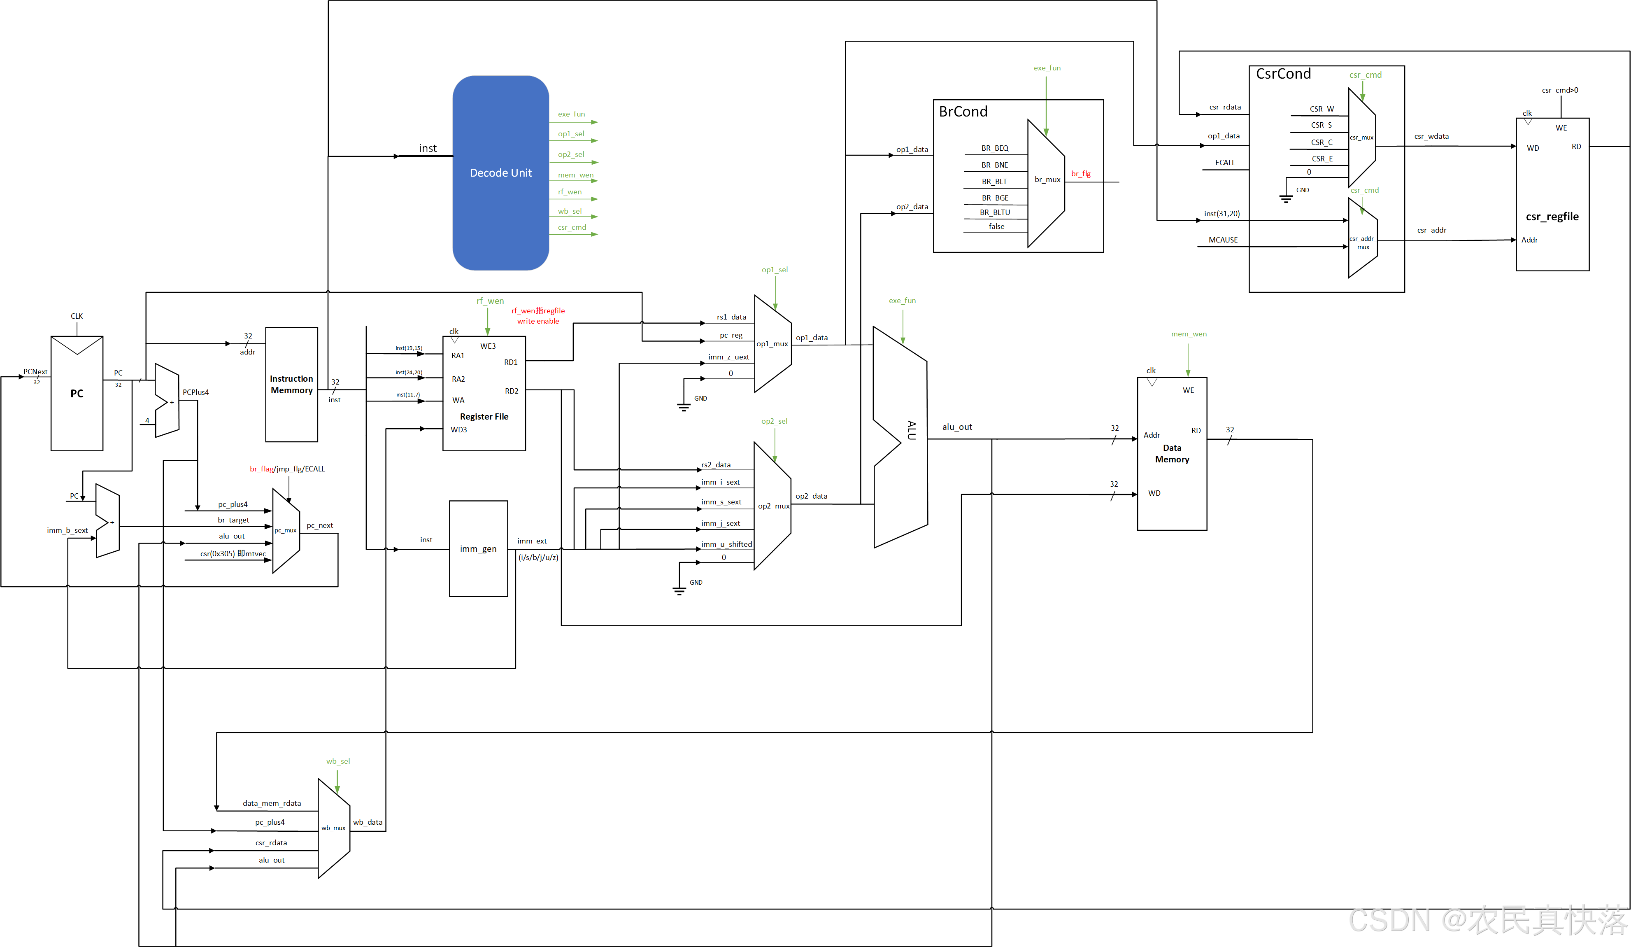Select the csr_regfile block
1631x947 pixels.
(x=1553, y=194)
